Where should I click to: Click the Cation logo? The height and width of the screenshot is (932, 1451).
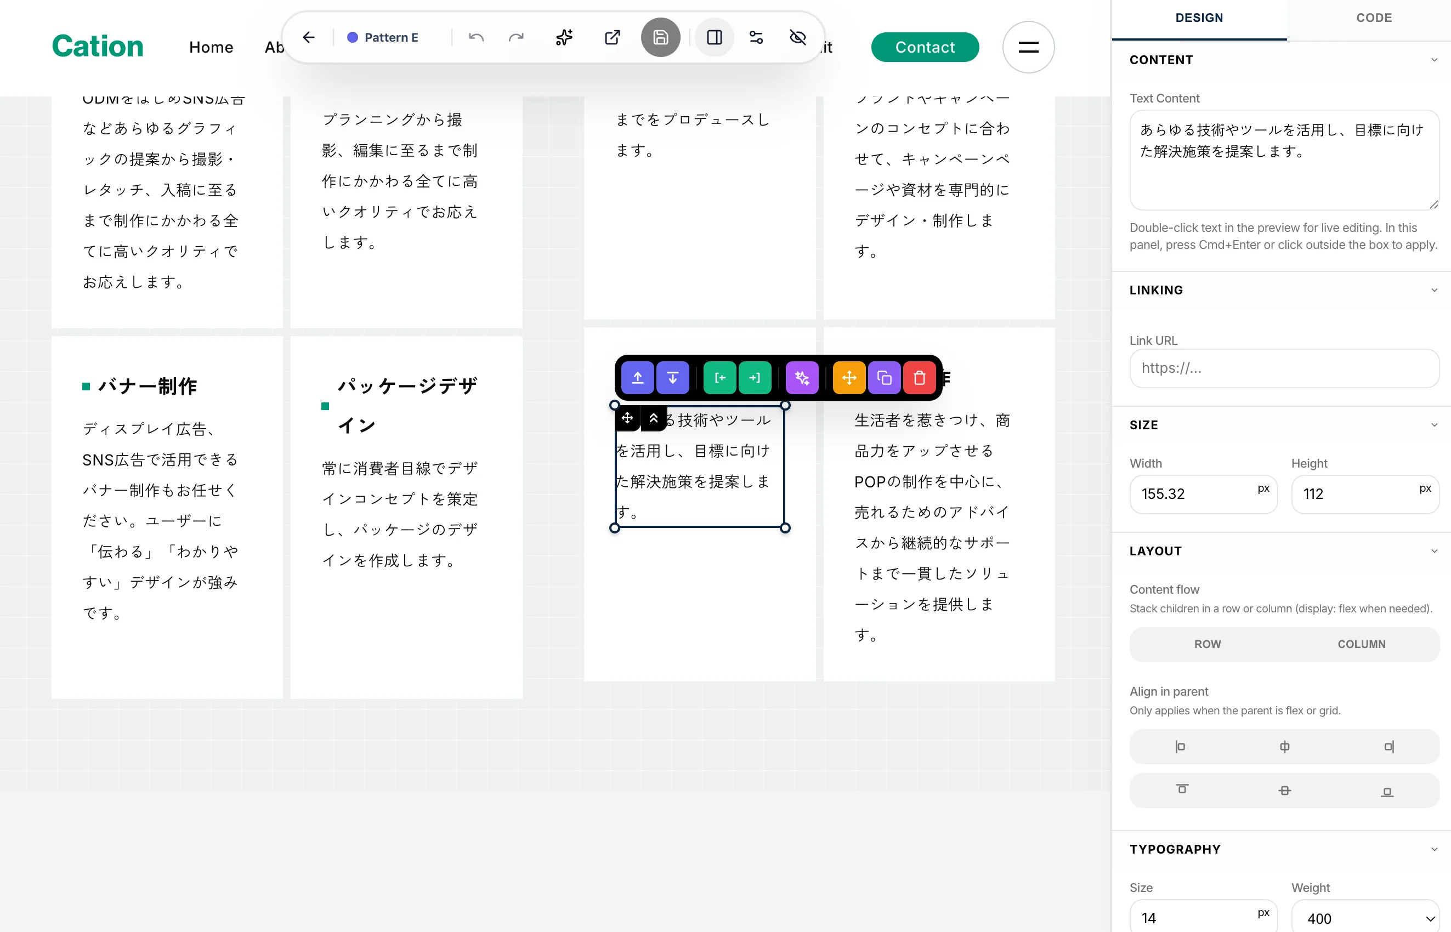pyautogui.click(x=98, y=46)
